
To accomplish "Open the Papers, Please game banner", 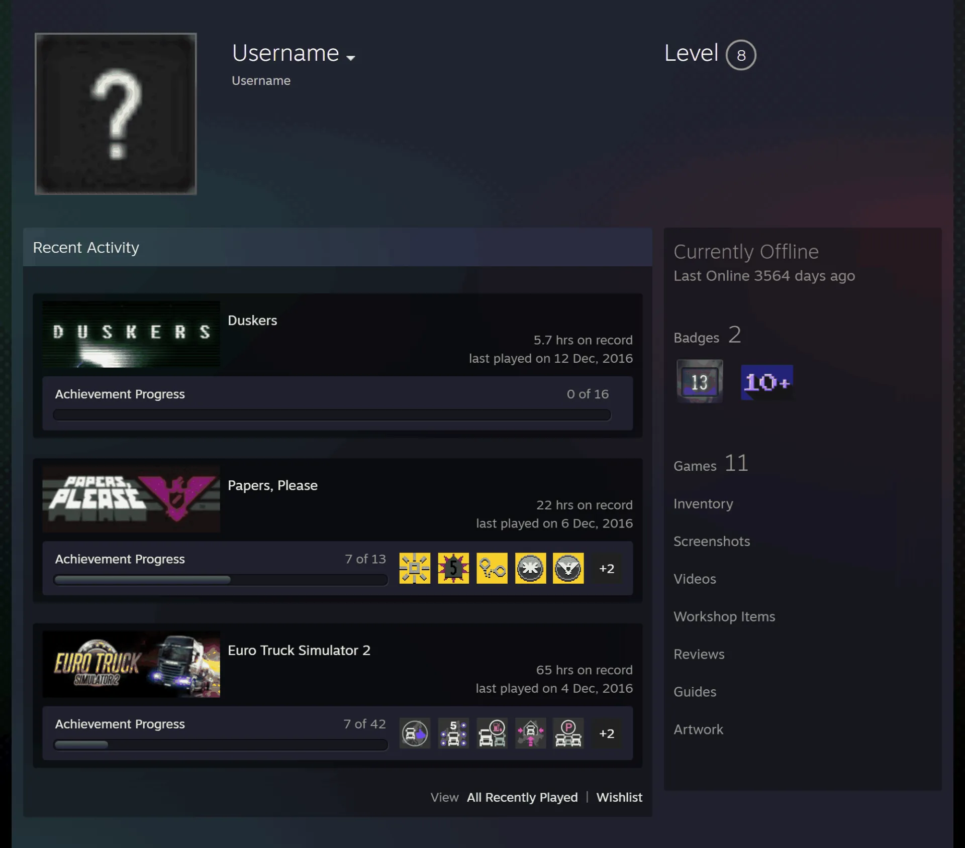I will coord(131,499).
